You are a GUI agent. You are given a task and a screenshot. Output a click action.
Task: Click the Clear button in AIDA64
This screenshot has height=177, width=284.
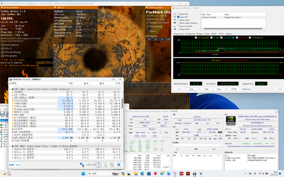[206, 89]
